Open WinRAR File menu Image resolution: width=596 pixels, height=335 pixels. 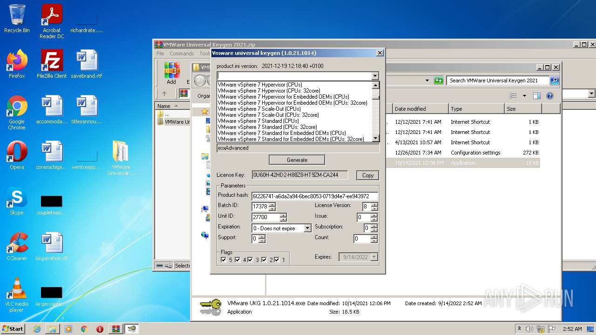[x=160, y=54]
